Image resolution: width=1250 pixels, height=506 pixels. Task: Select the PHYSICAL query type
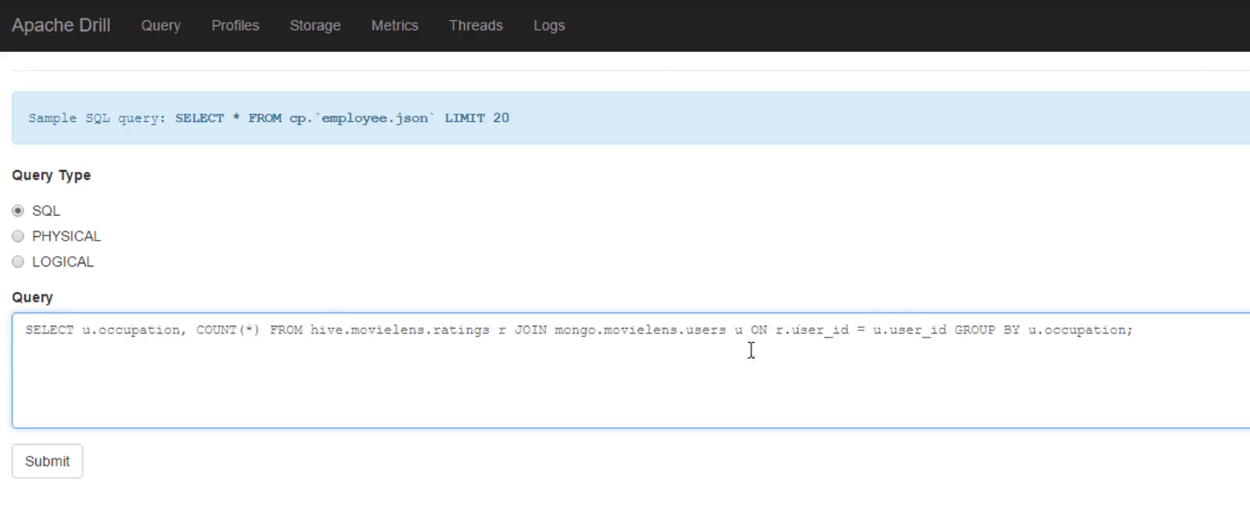[18, 236]
